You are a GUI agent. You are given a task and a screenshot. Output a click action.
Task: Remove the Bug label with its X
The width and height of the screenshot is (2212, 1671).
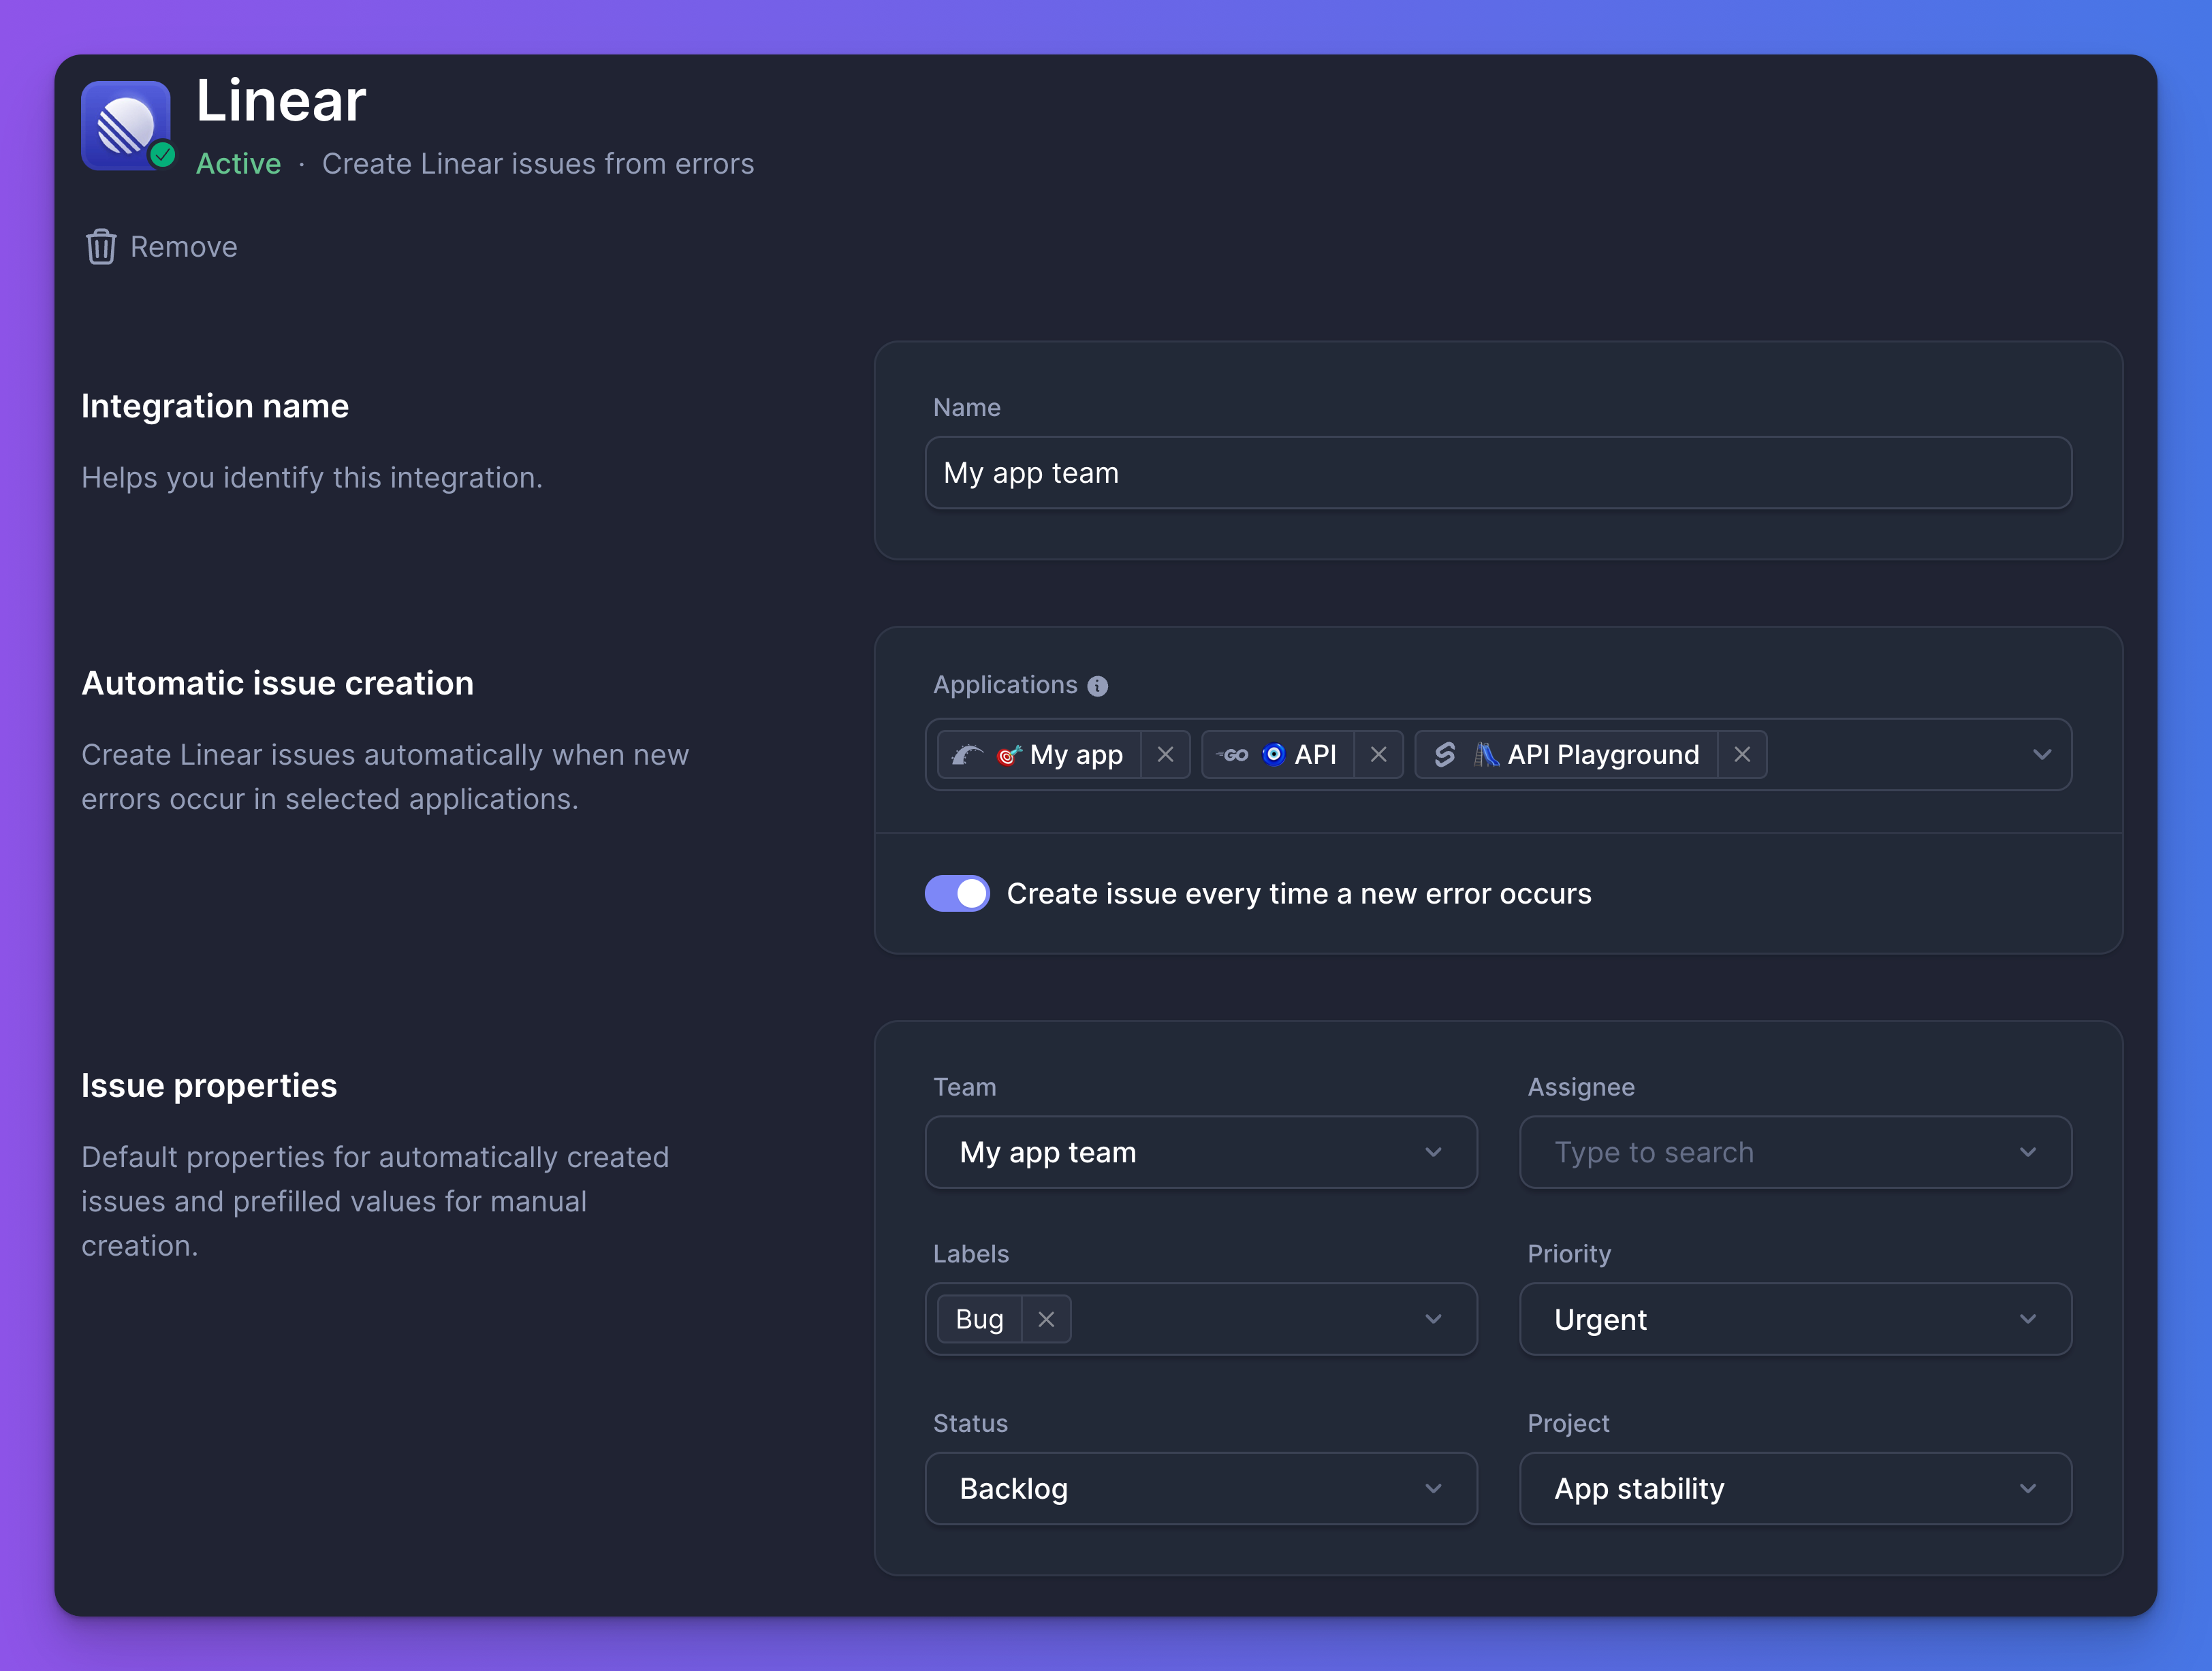(1045, 1319)
